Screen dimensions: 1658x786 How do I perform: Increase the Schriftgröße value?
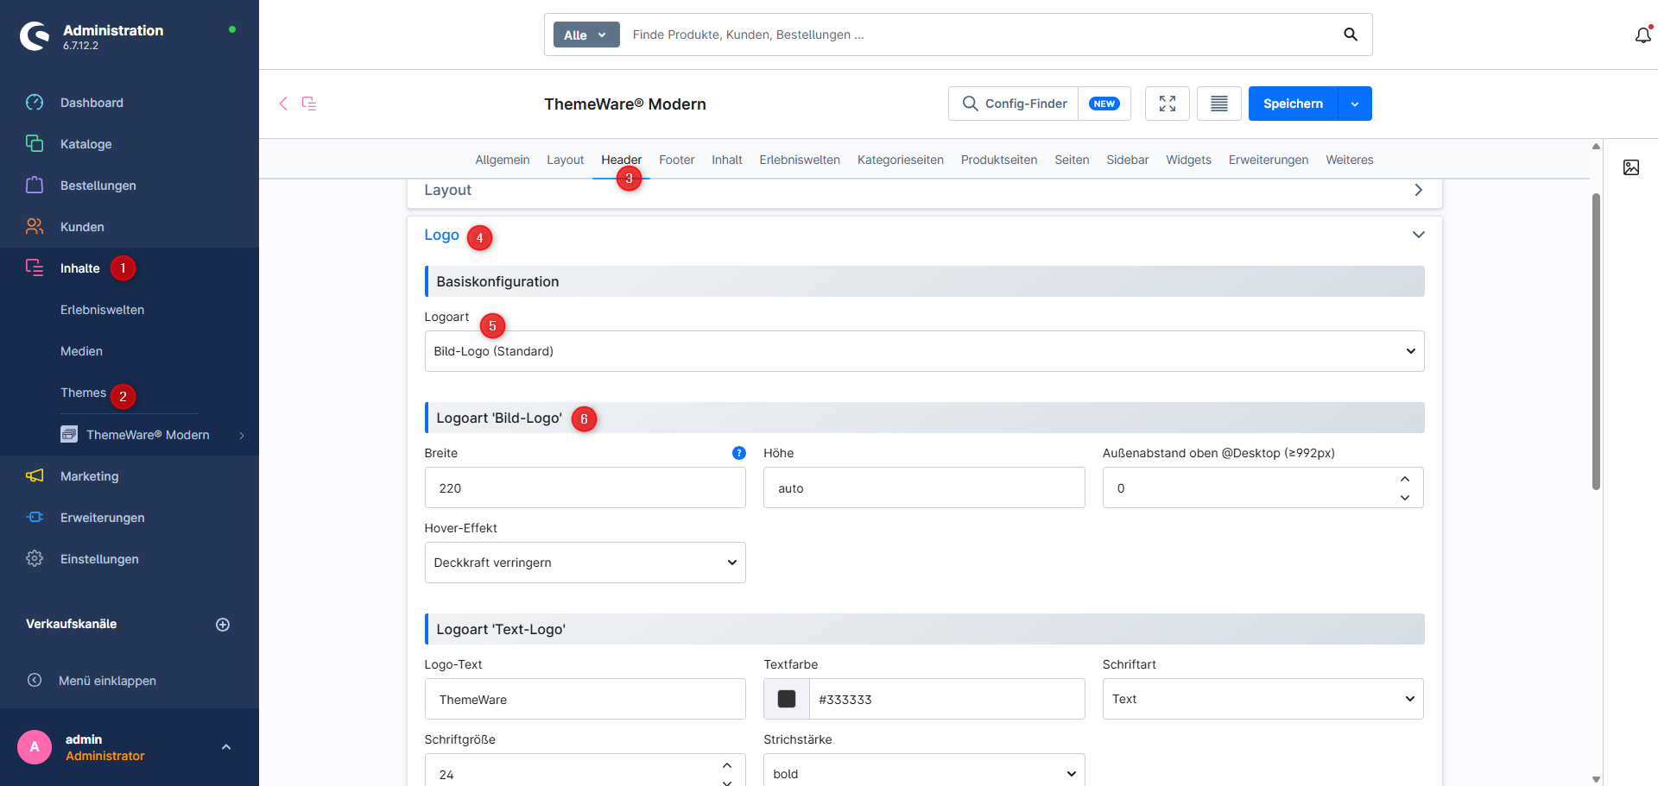[x=727, y=765]
